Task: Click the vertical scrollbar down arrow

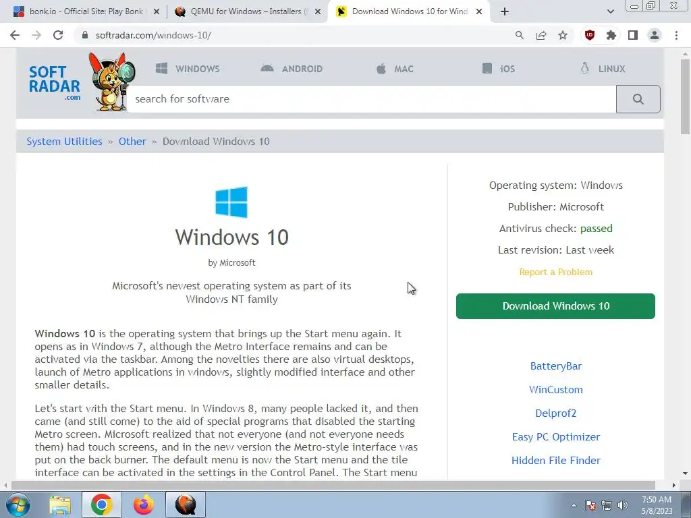Action: pyautogui.click(x=685, y=473)
